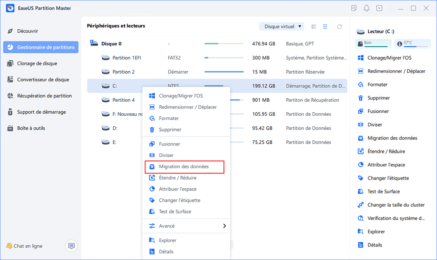Viewport: 437px width, 260px height.
Task: Select Diviser in the context menu
Action: (186, 155)
